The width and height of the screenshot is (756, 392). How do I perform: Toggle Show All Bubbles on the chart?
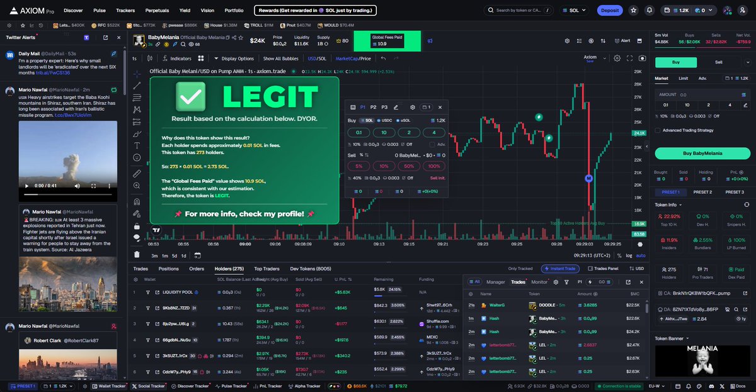tap(281, 59)
